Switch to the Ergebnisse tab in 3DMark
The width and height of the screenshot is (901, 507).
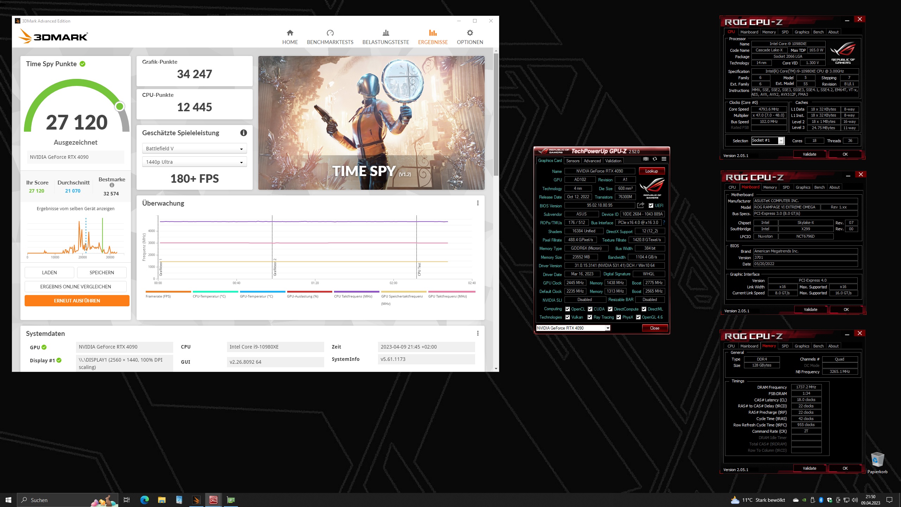[433, 37]
